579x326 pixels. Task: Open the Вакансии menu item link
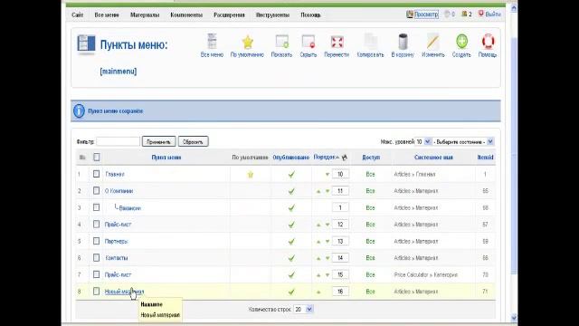130,208
